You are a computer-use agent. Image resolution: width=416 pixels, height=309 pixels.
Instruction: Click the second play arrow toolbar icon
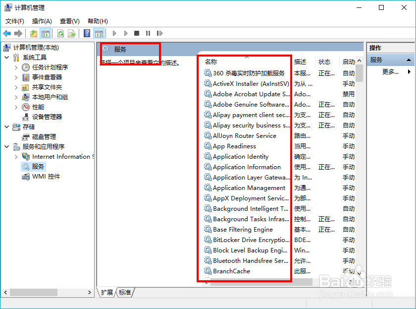pos(126,33)
